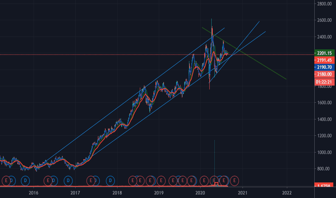
Task: Click the 2022 label on time axis
Action: coord(287,193)
